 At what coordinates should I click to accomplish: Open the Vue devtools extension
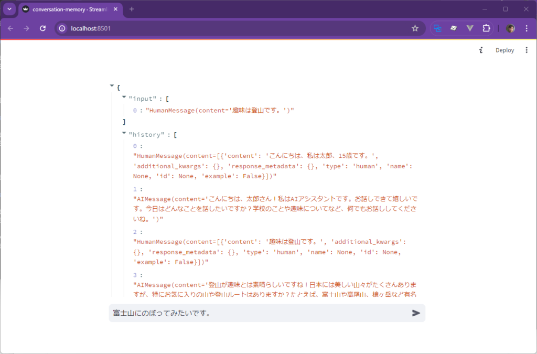pyautogui.click(x=470, y=28)
